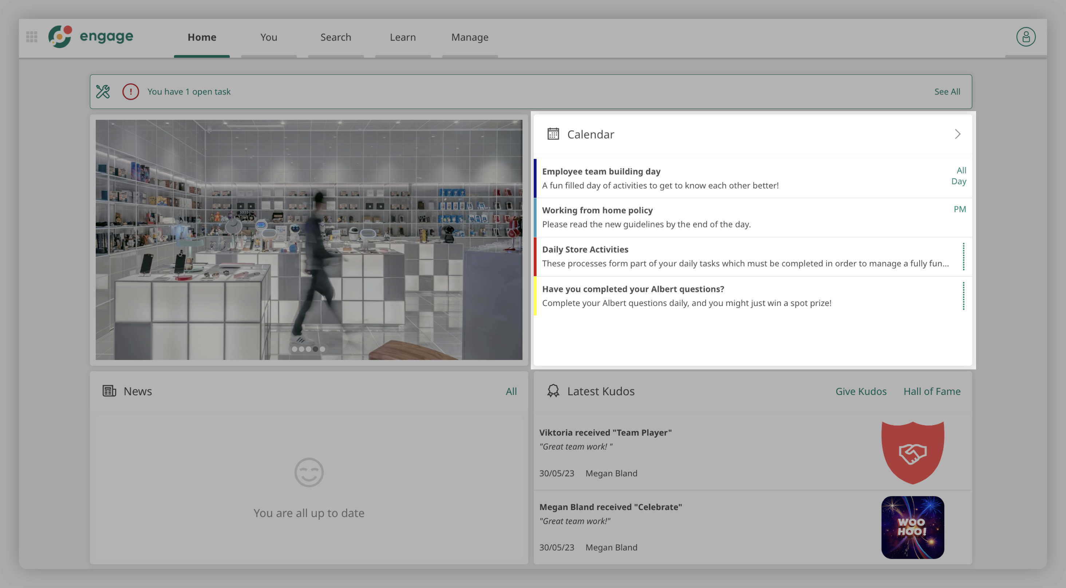Open Albert questions item dotted menu
The image size is (1066, 588).
963,296
